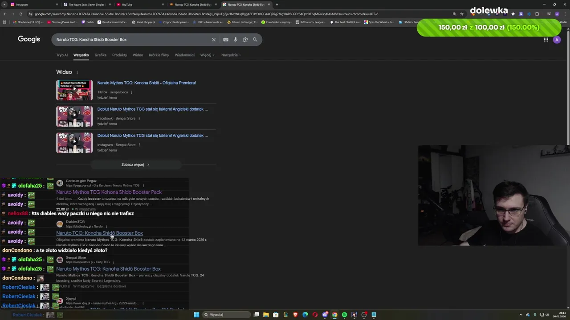Reload the current page

(x=20, y=14)
